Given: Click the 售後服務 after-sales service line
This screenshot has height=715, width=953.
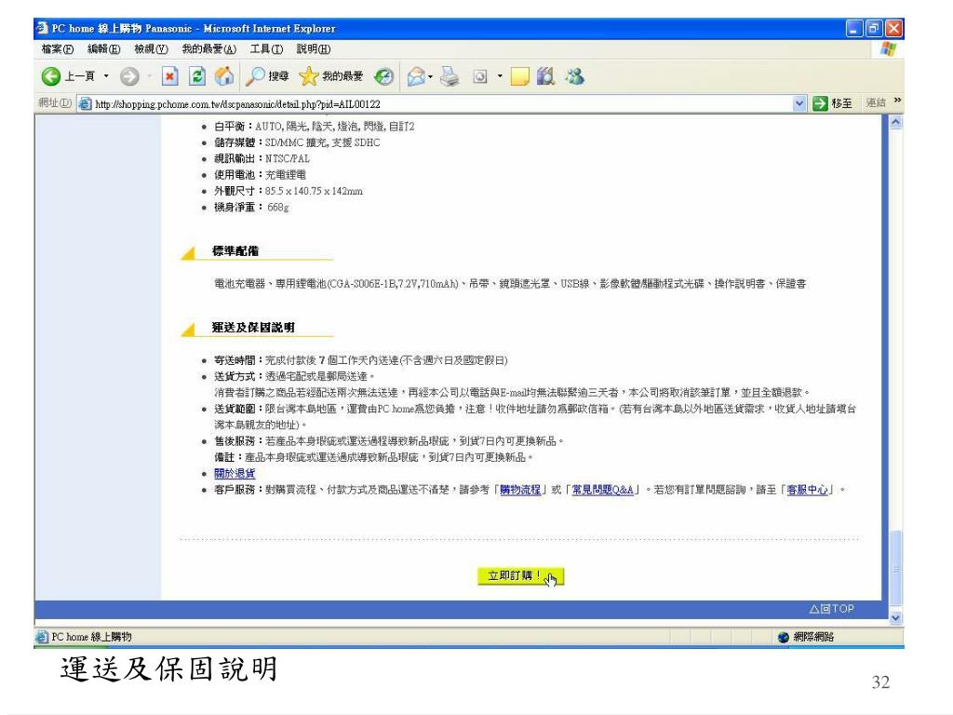Looking at the screenshot, I should pyautogui.click(x=389, y=440).
